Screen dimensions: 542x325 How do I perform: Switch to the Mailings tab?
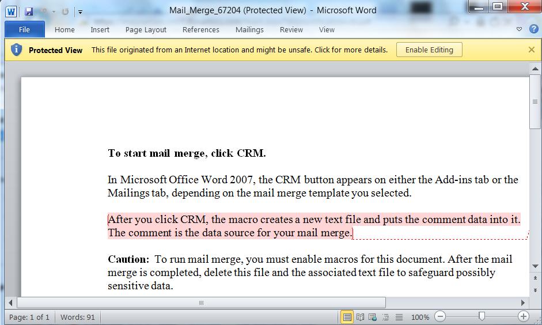point(249,30)
